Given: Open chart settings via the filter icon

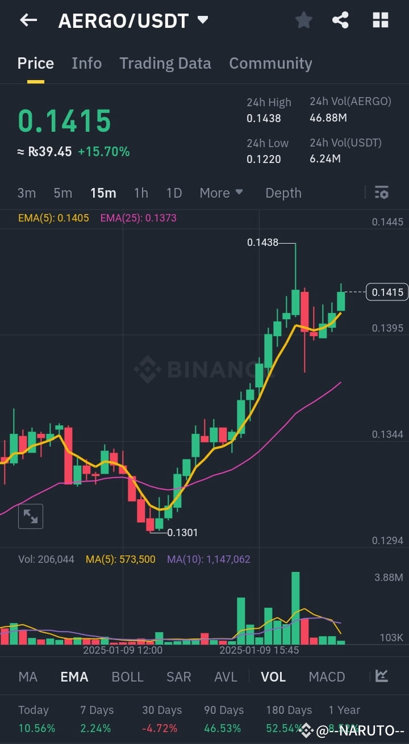Looking at the screenshot, I should click(381, 193).
